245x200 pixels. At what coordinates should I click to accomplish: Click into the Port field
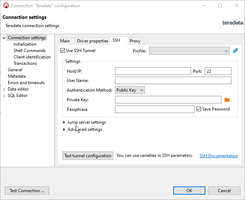[x=218, y=71]
